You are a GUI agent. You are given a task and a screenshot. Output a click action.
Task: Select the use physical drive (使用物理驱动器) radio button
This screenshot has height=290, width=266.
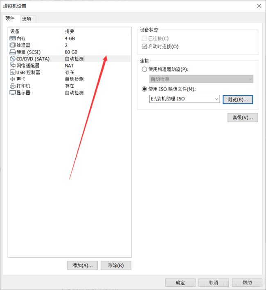coord(144,69)
